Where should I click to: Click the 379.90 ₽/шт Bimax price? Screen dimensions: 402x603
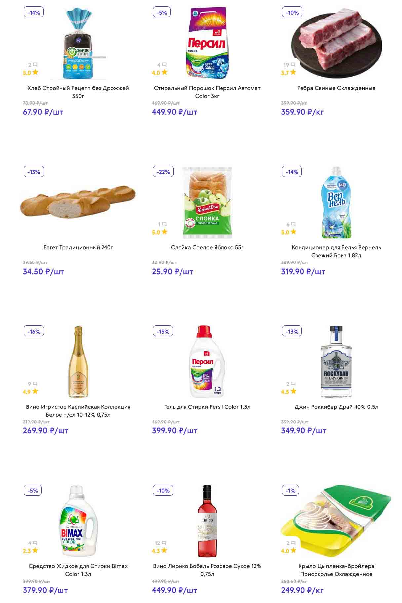45,590
